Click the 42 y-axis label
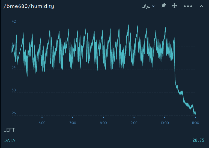The image size is (209, 148). click(14, 21)
